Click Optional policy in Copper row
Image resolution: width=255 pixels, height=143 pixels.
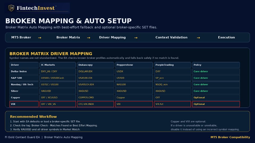(216, 98)
